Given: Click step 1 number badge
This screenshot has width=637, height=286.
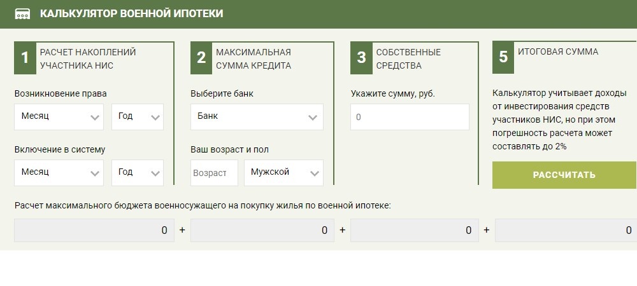Looking at the screenshot, I should coord(25,58).
